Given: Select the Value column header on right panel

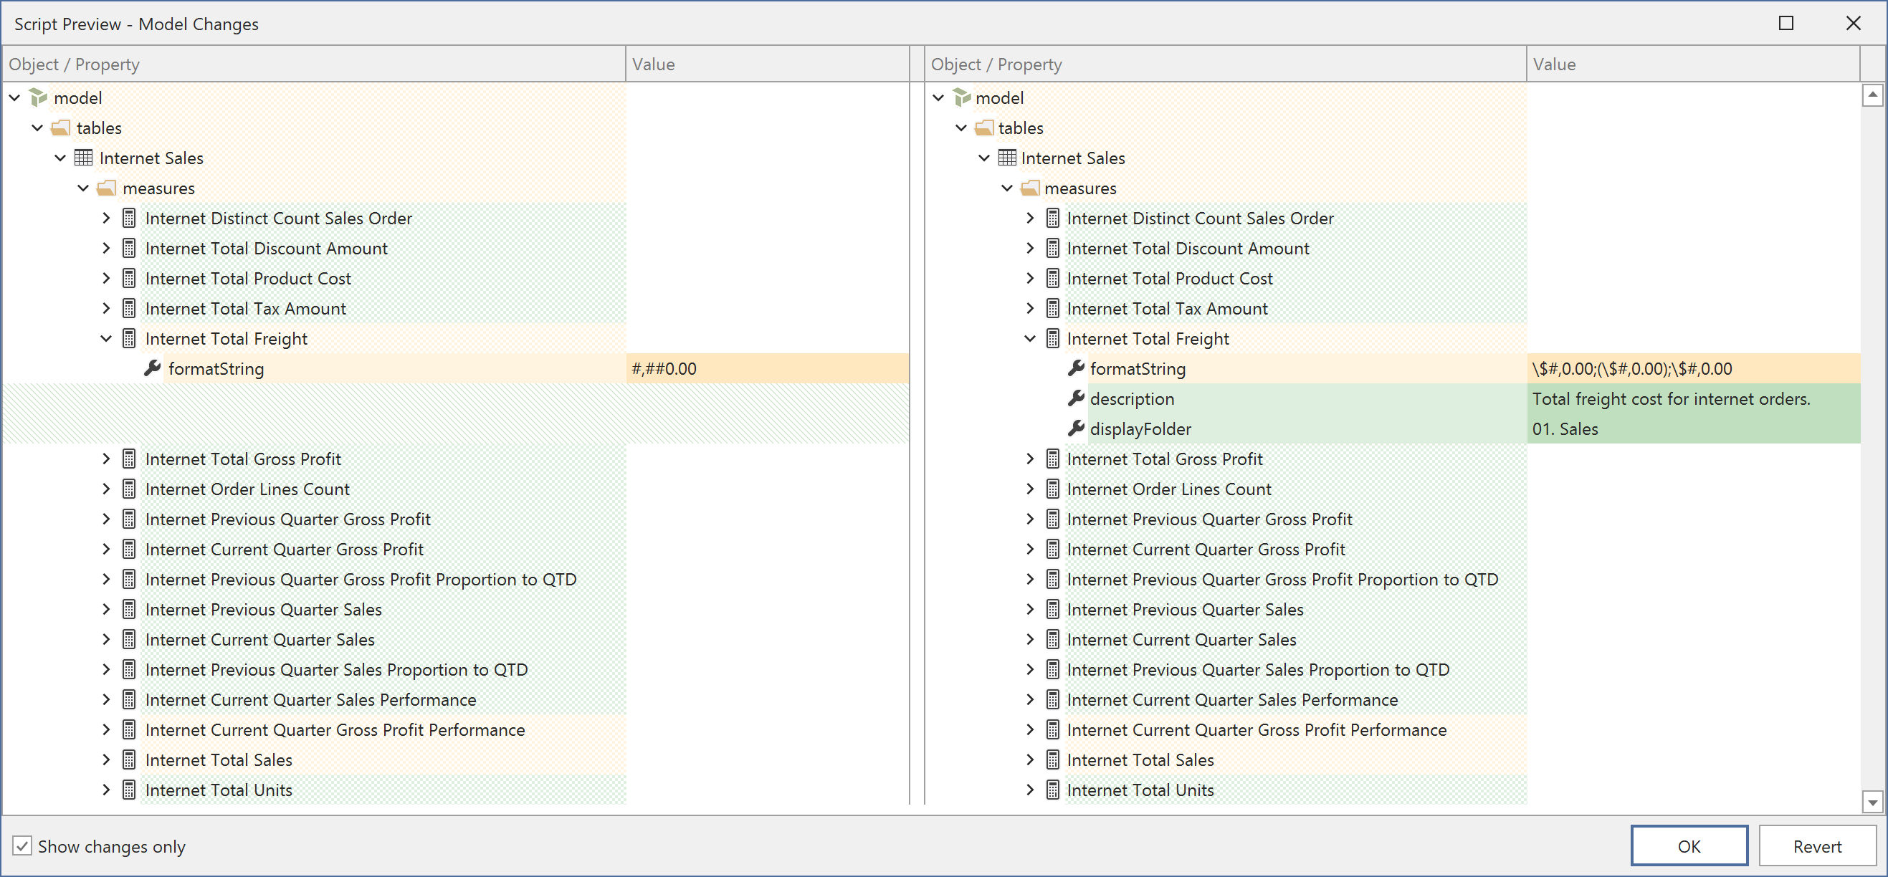Looking at the screenshot, I should pos(1554,64).
